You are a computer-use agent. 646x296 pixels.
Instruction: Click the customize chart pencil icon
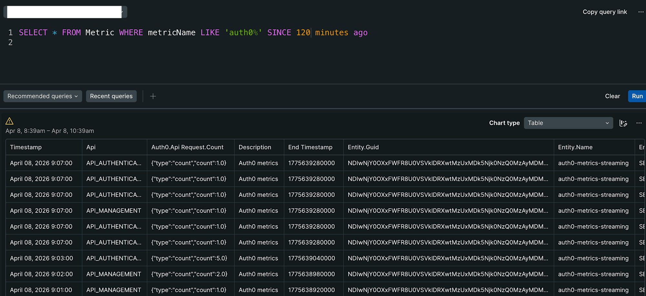click(623, 123)
